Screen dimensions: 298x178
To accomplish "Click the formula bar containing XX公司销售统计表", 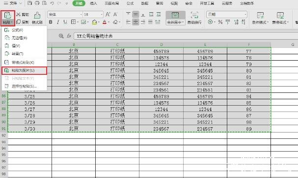I will [186, 36].
